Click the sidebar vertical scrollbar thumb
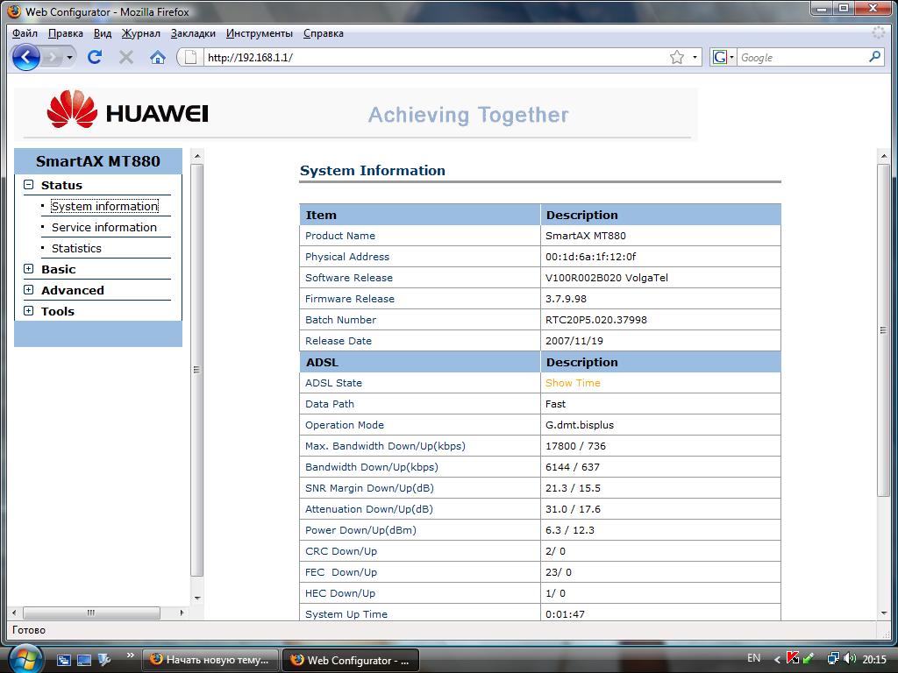The width and height of the screenshot is (898, 673). tap(197, 370)
